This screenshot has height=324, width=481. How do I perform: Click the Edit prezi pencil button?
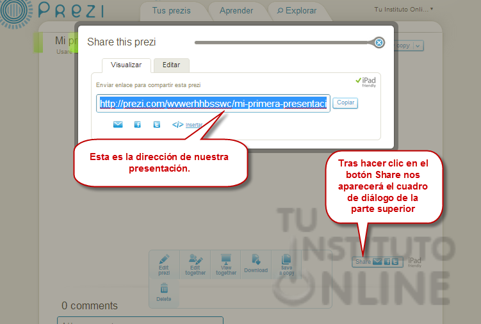click(164, 264)
